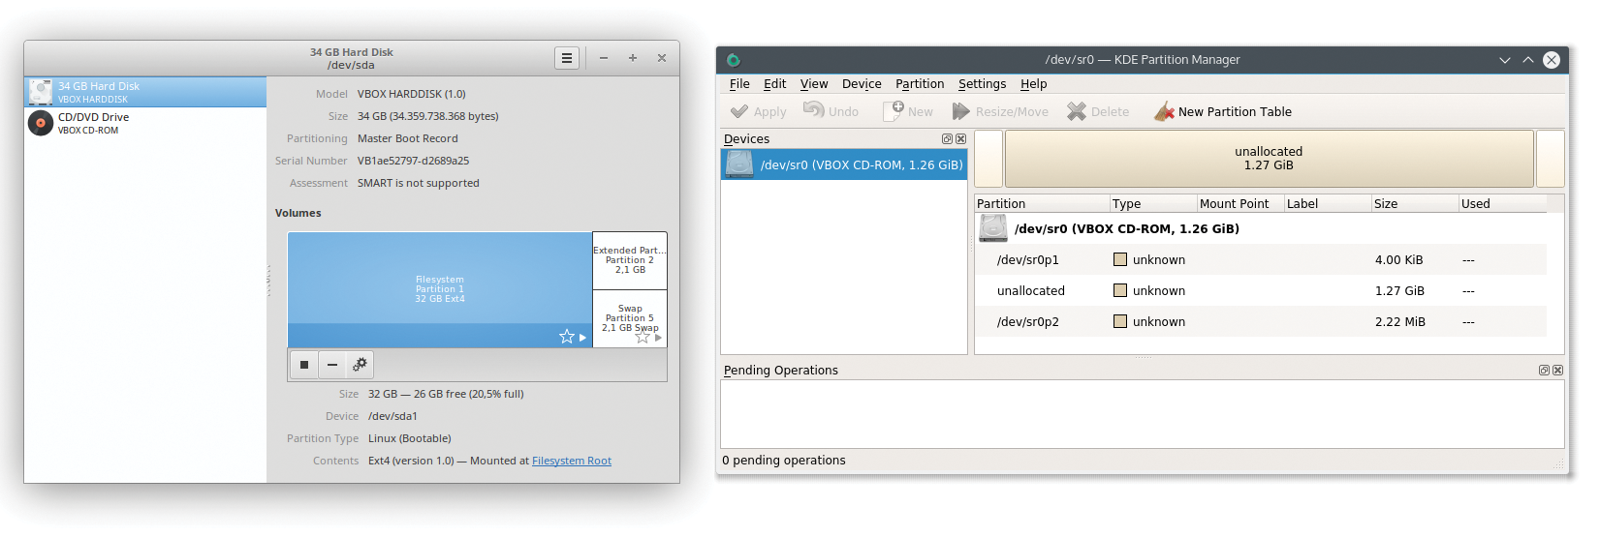1600x537 pixels.
Task: Click the /dev/sda1 device value
Action: point(392,416)
